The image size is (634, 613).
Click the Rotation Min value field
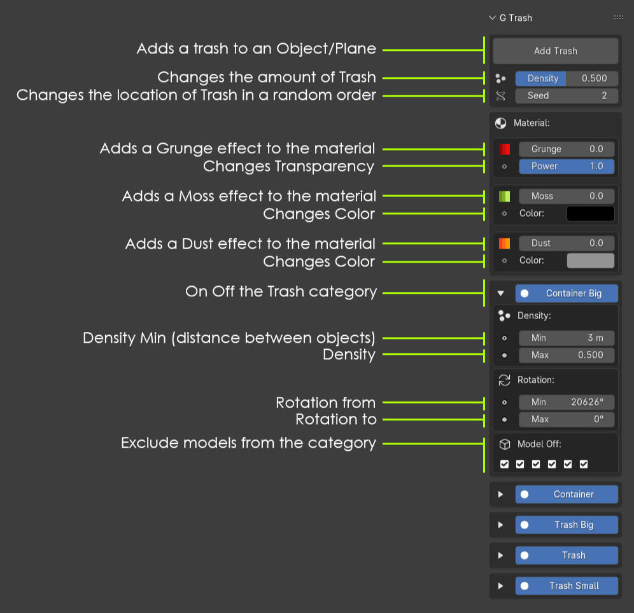[566, 402]
